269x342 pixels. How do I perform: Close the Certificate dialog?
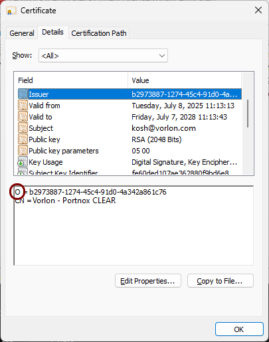click(258, 10)
